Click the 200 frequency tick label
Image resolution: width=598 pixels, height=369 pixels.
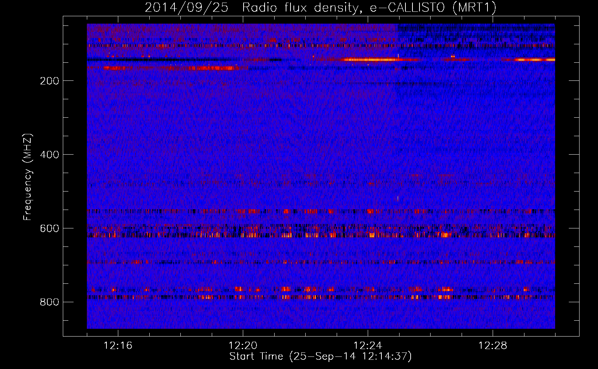[x=50, y=81]
